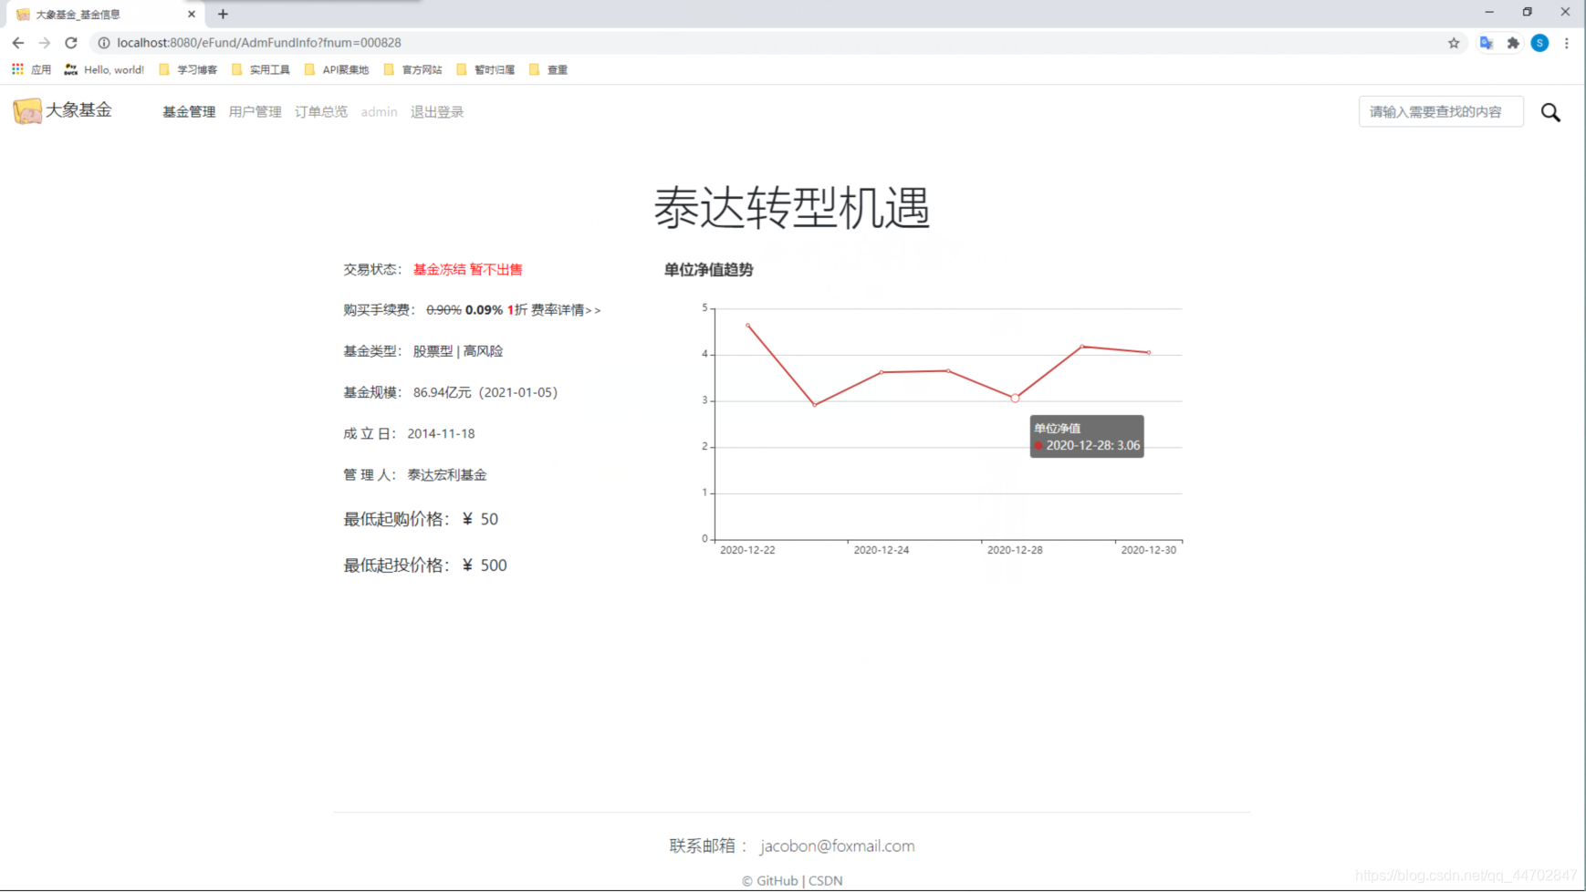Minimize the browser window
This screenshot has height=892, width=1586.
click(x=1489, y=13)
